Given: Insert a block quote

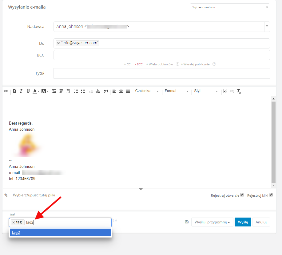Looking at the screenshot, I should coord(106,91).
